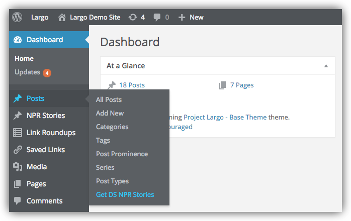This screenshot has width=351, height=221.
Task: Select Add New from Posts submenu
Action: click(110, 113)
